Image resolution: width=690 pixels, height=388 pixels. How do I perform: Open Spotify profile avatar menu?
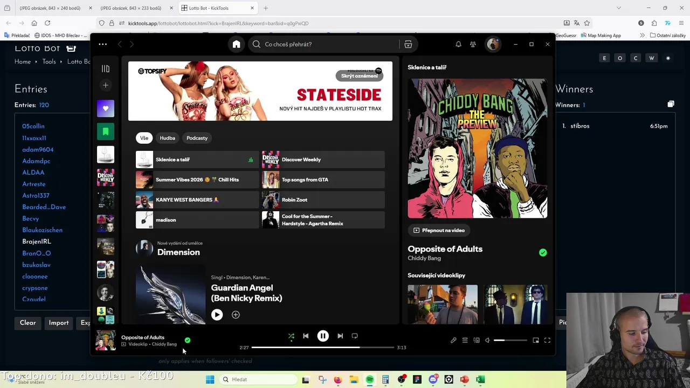[x=493, y=44]
